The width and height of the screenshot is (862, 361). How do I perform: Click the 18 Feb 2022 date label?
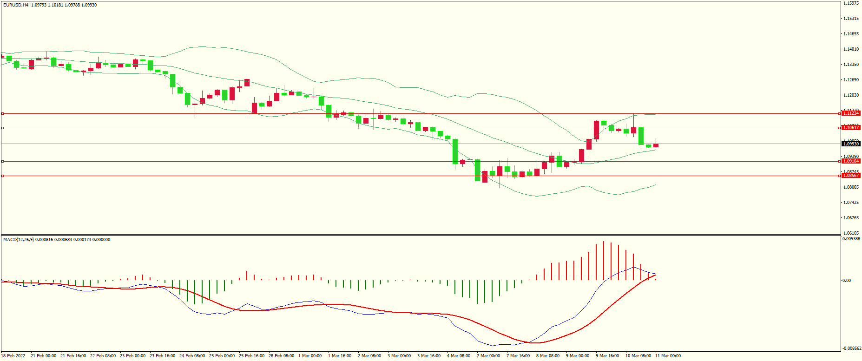(13, 356)
